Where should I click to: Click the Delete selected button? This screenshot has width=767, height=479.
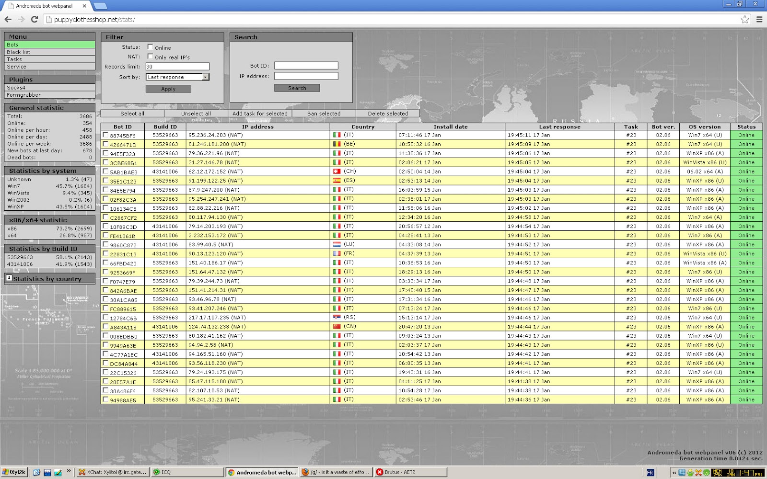388,114
